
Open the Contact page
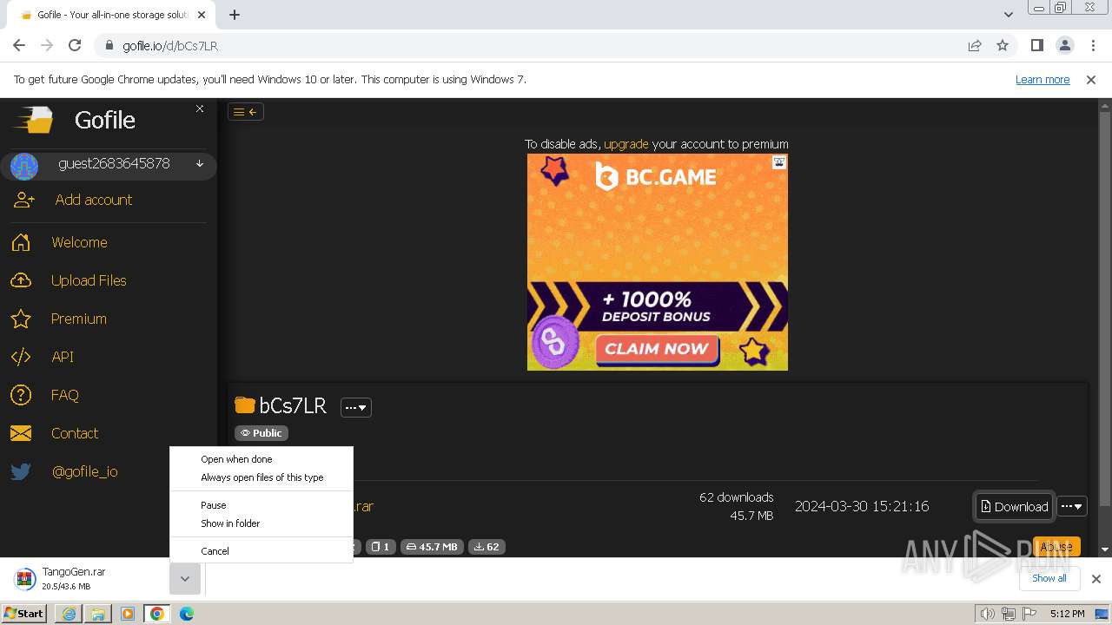pos(74,433)
